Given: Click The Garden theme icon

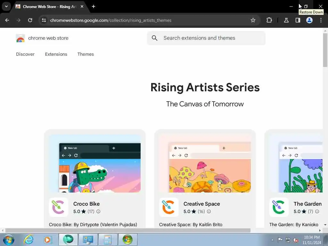Looking at the screenshot, I should pyautogui.click(x=279, y=207).
